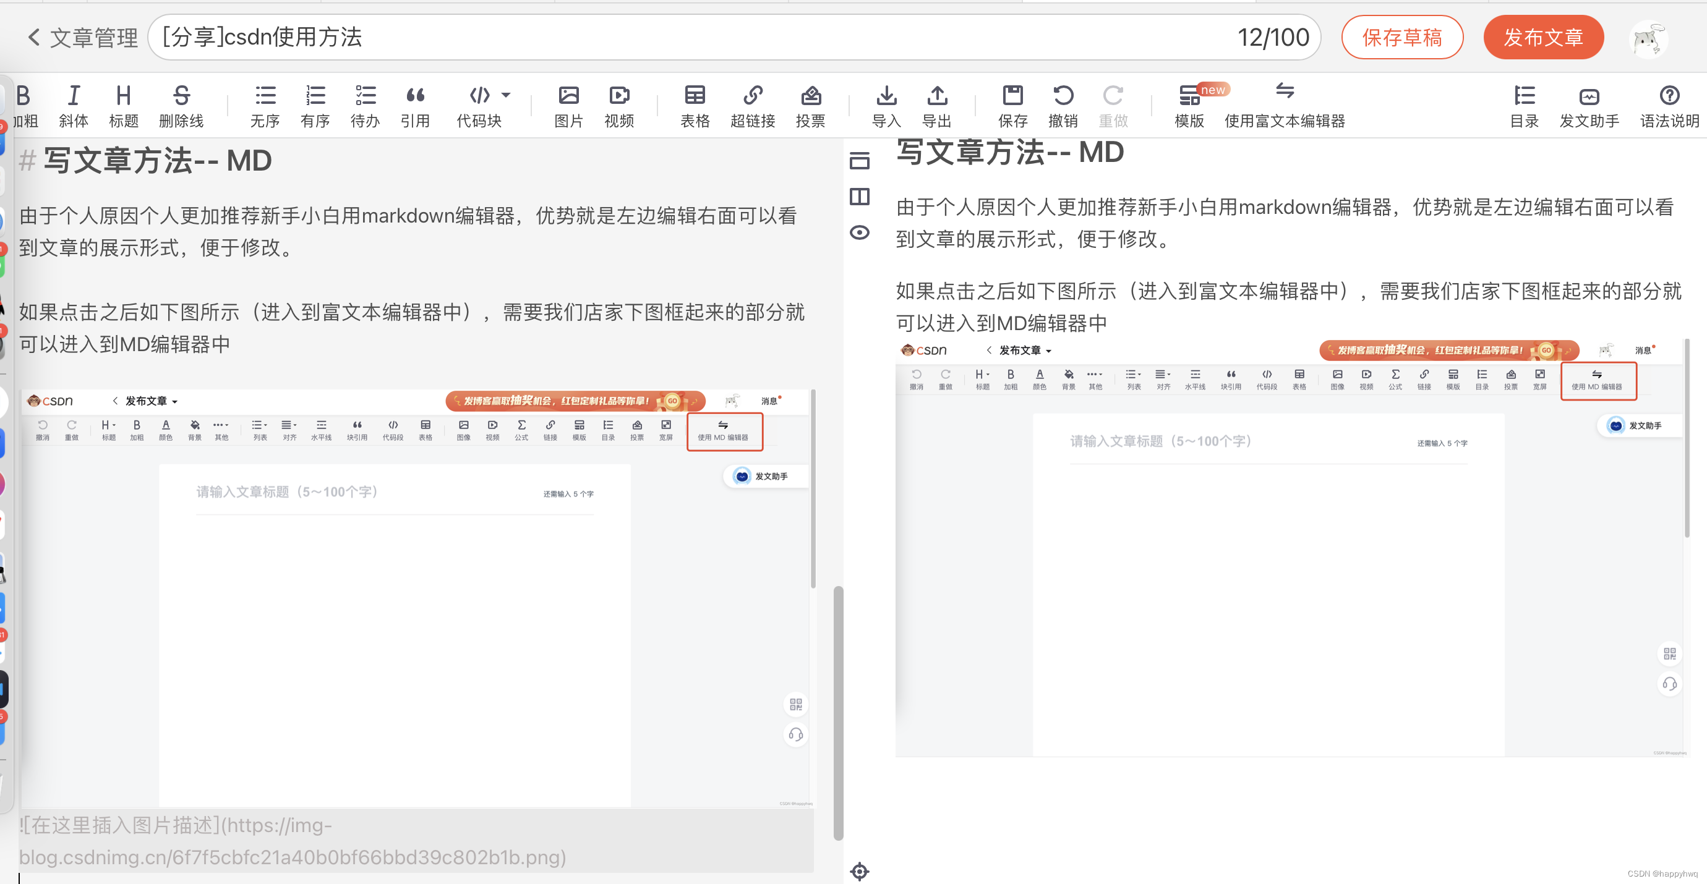Open the templates (模版) tool
1707x884 pixels.
click(1189, 106)
